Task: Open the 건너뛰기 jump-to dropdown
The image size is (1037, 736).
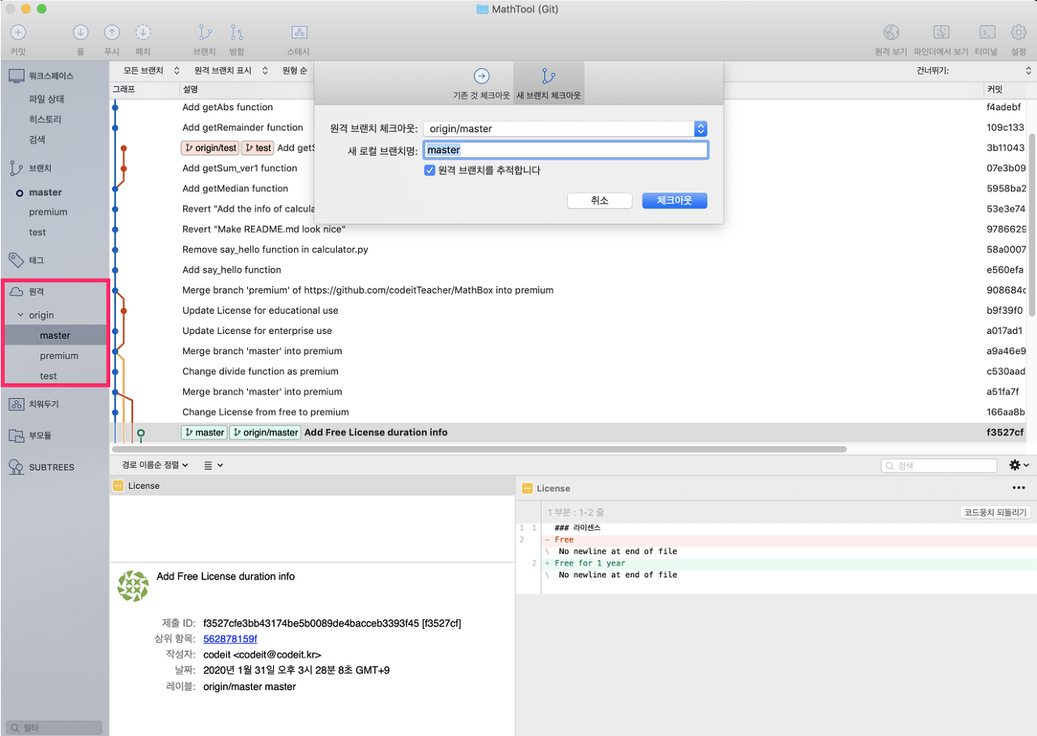Action: pos(975,71)
